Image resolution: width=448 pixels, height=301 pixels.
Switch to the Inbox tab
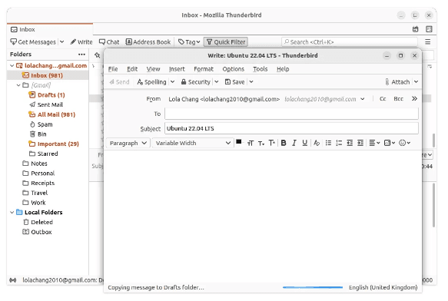[50, 29]
